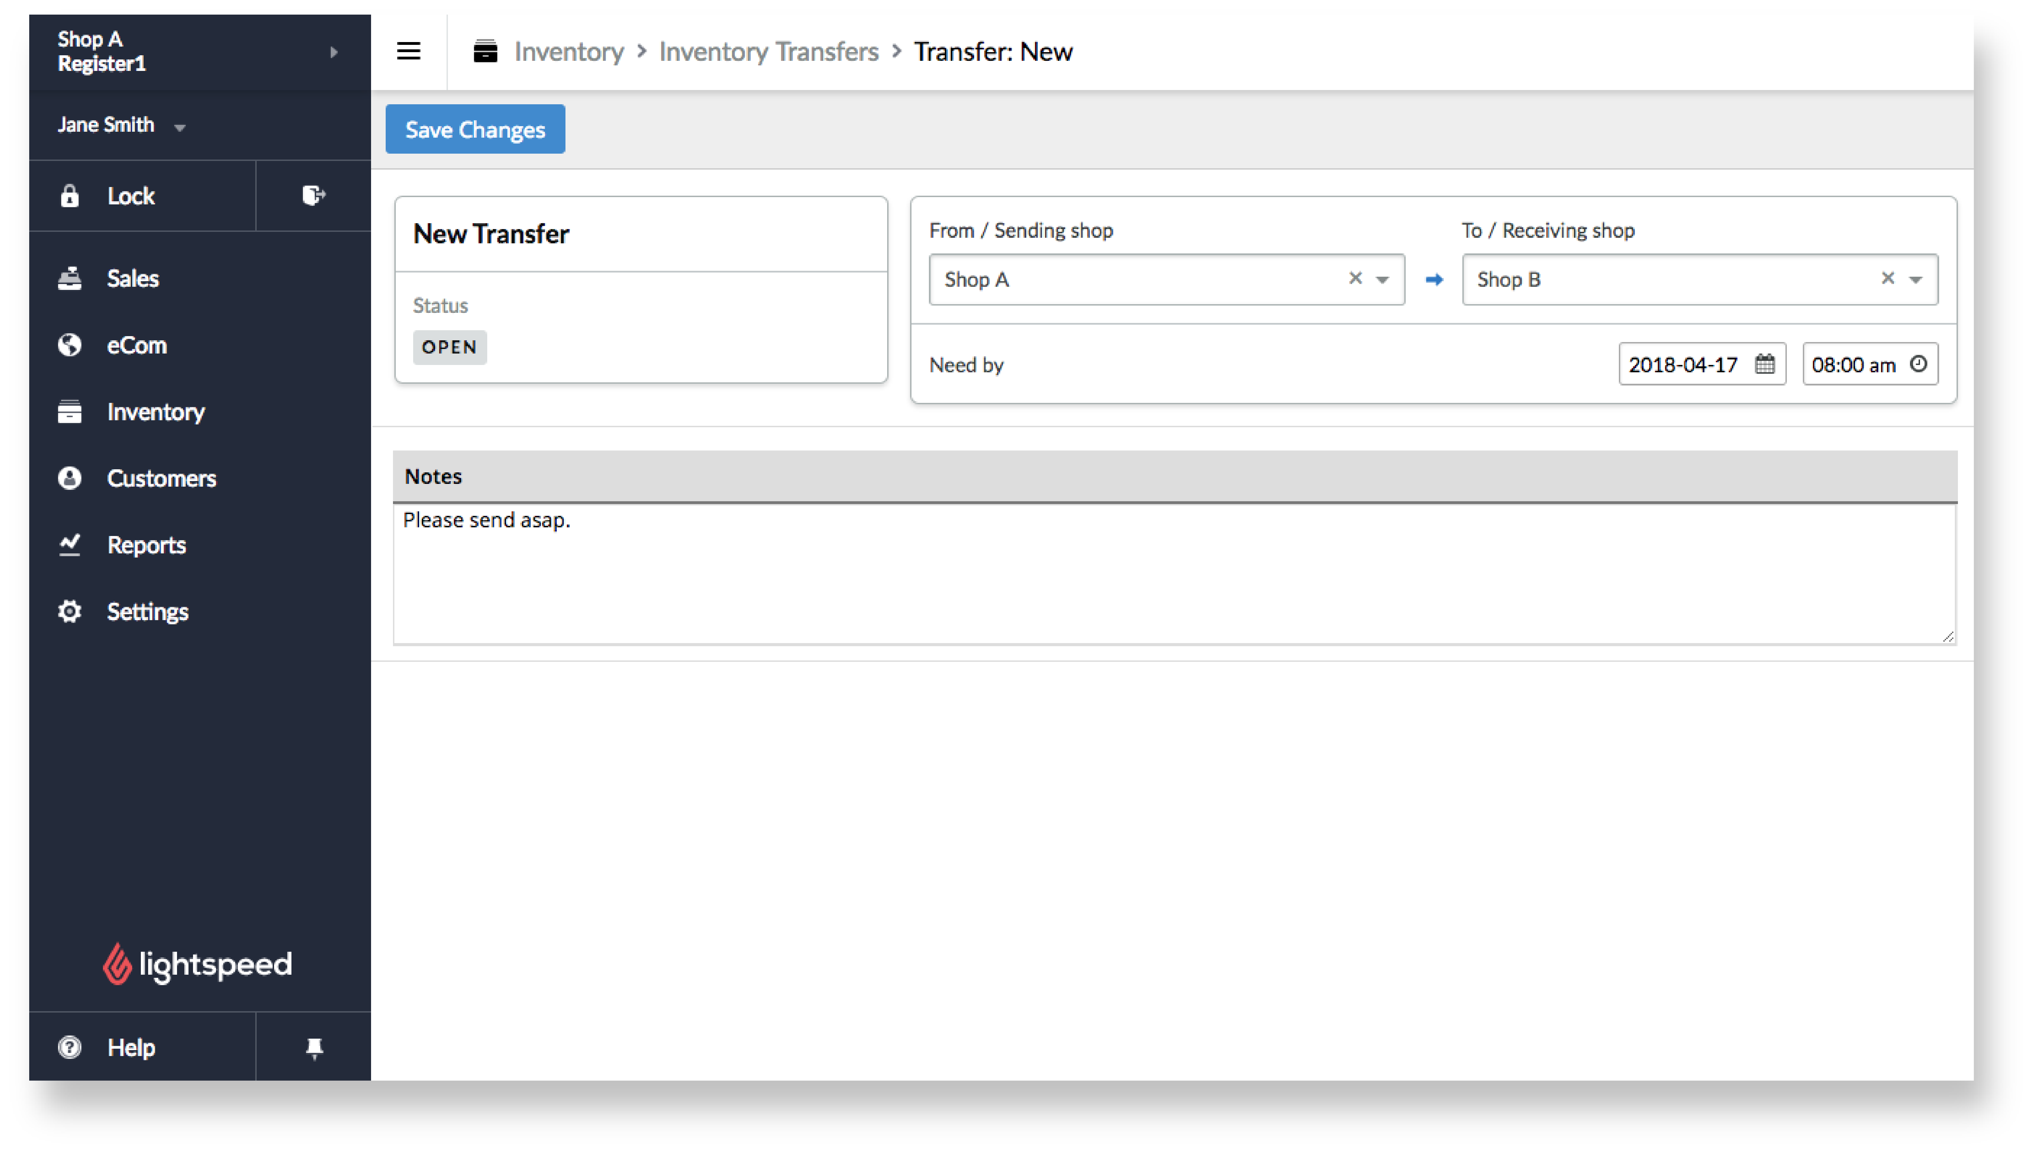The width and height of the screenshot is (2032, 1153).
Task: Click the Lock padlock icon
Action: coord(70,196)
